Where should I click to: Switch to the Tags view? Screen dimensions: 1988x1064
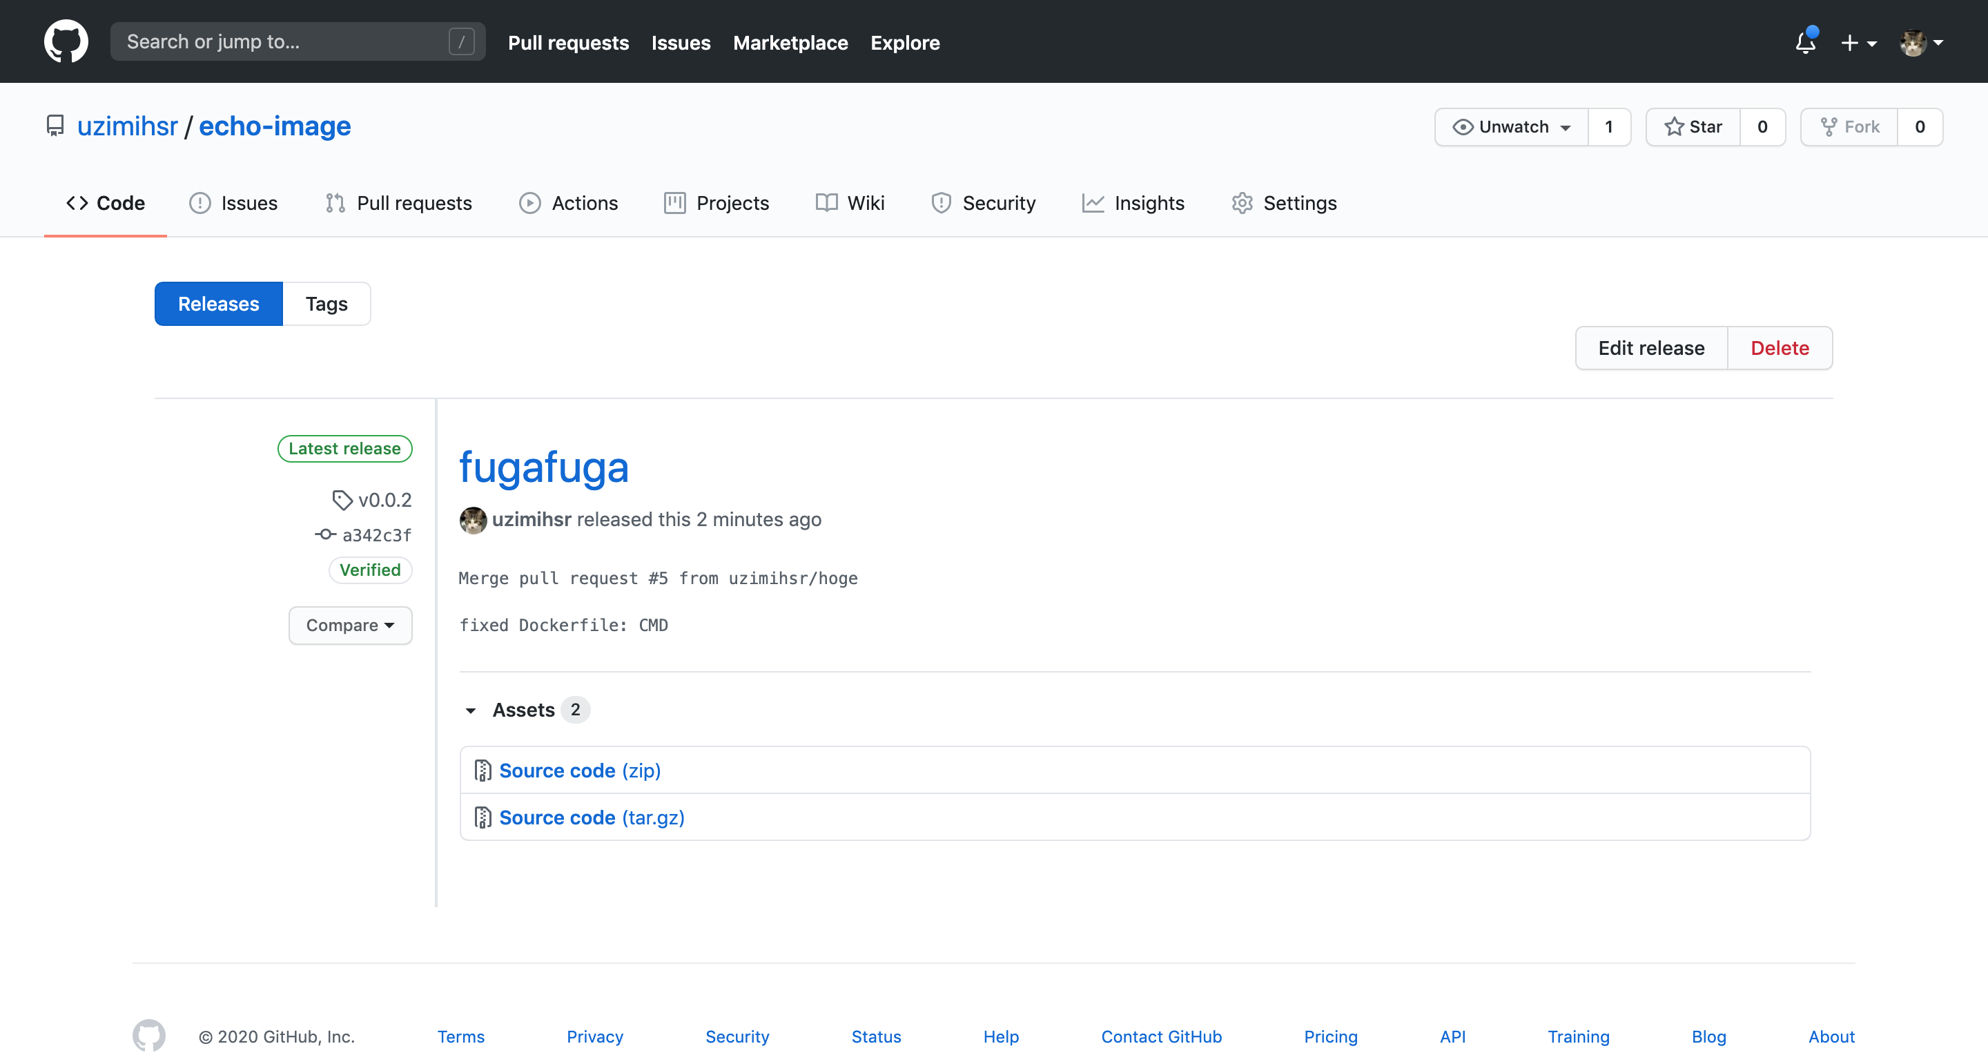coord(327,304)
